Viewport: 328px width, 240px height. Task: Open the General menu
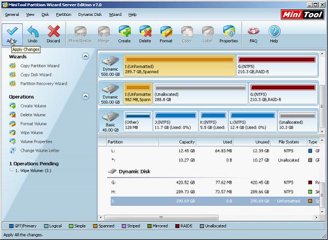click(12, 15)
